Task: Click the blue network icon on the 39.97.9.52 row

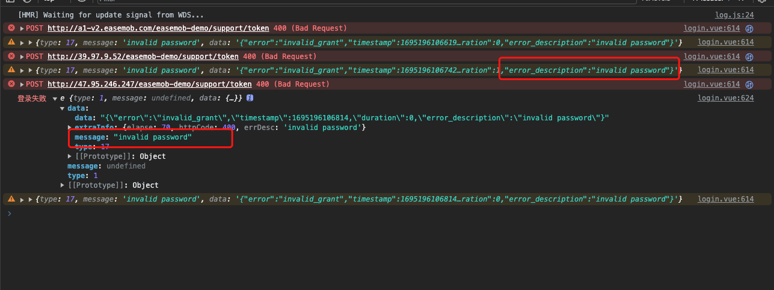Action: [750, 57]
